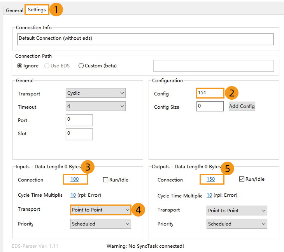
Task: Select the Custom (beta) connection path option
Action: [81, 66]
